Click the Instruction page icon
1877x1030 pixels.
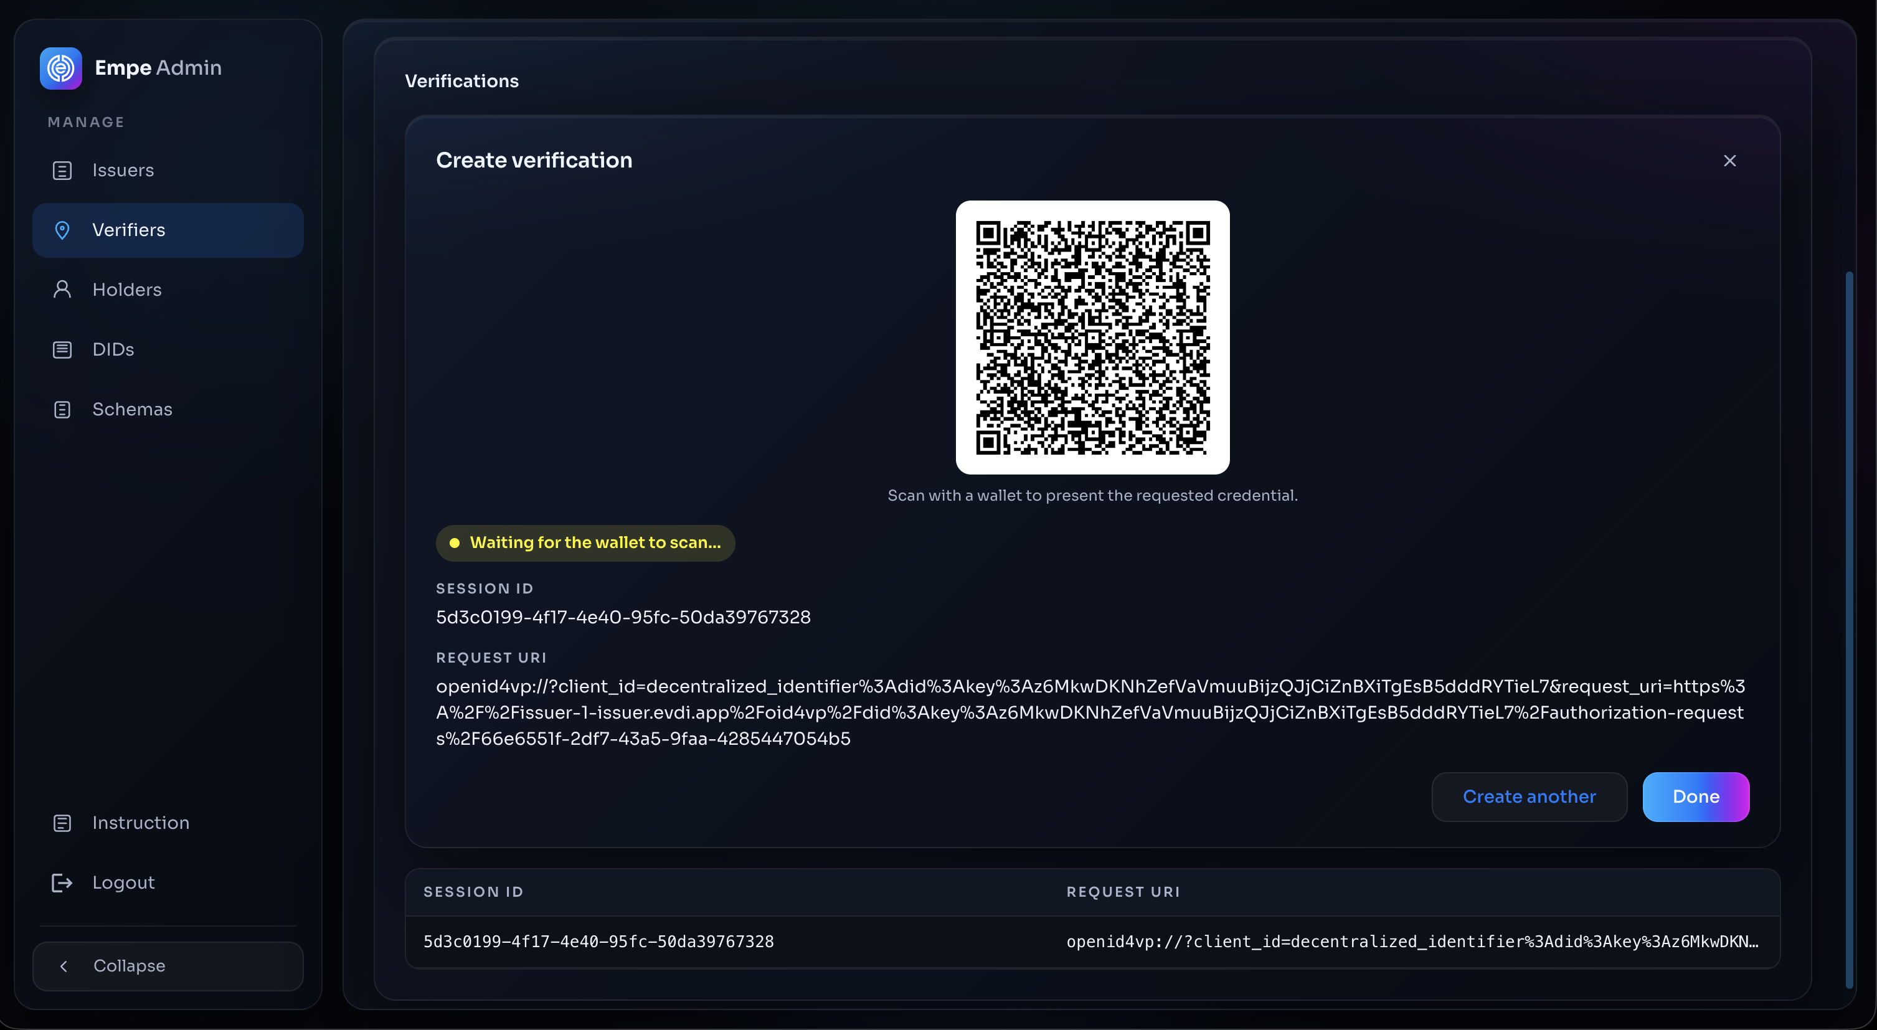[62, 823]
